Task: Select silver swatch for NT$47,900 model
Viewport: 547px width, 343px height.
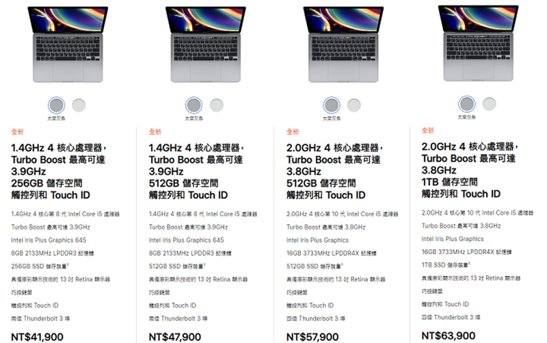Action: [x=216, y=105]
